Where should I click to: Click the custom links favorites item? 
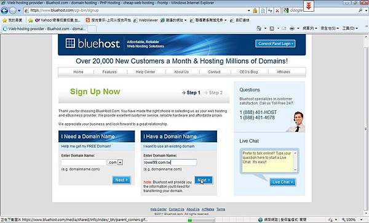click(x=239, y=20)
